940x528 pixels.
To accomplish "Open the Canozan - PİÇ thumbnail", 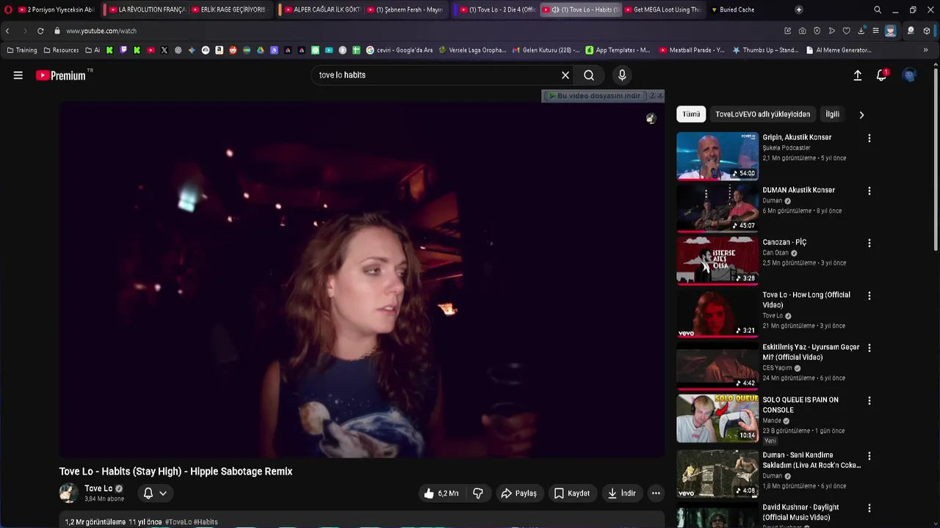I will click(x=717, y=260).
